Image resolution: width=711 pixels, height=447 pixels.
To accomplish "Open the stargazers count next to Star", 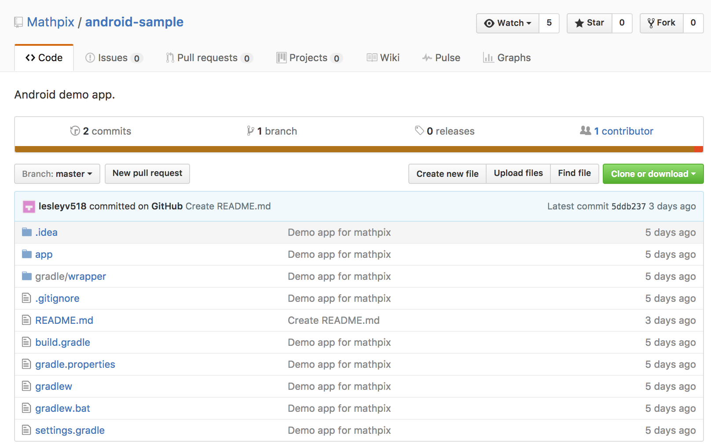I will coord(622,23).
